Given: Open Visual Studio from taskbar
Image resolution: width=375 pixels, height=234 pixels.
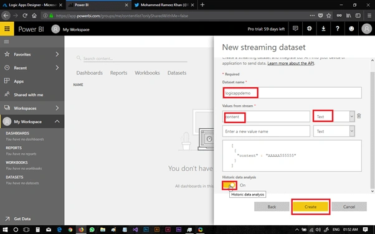Looking at the screenshot, I should click(135, 230).
